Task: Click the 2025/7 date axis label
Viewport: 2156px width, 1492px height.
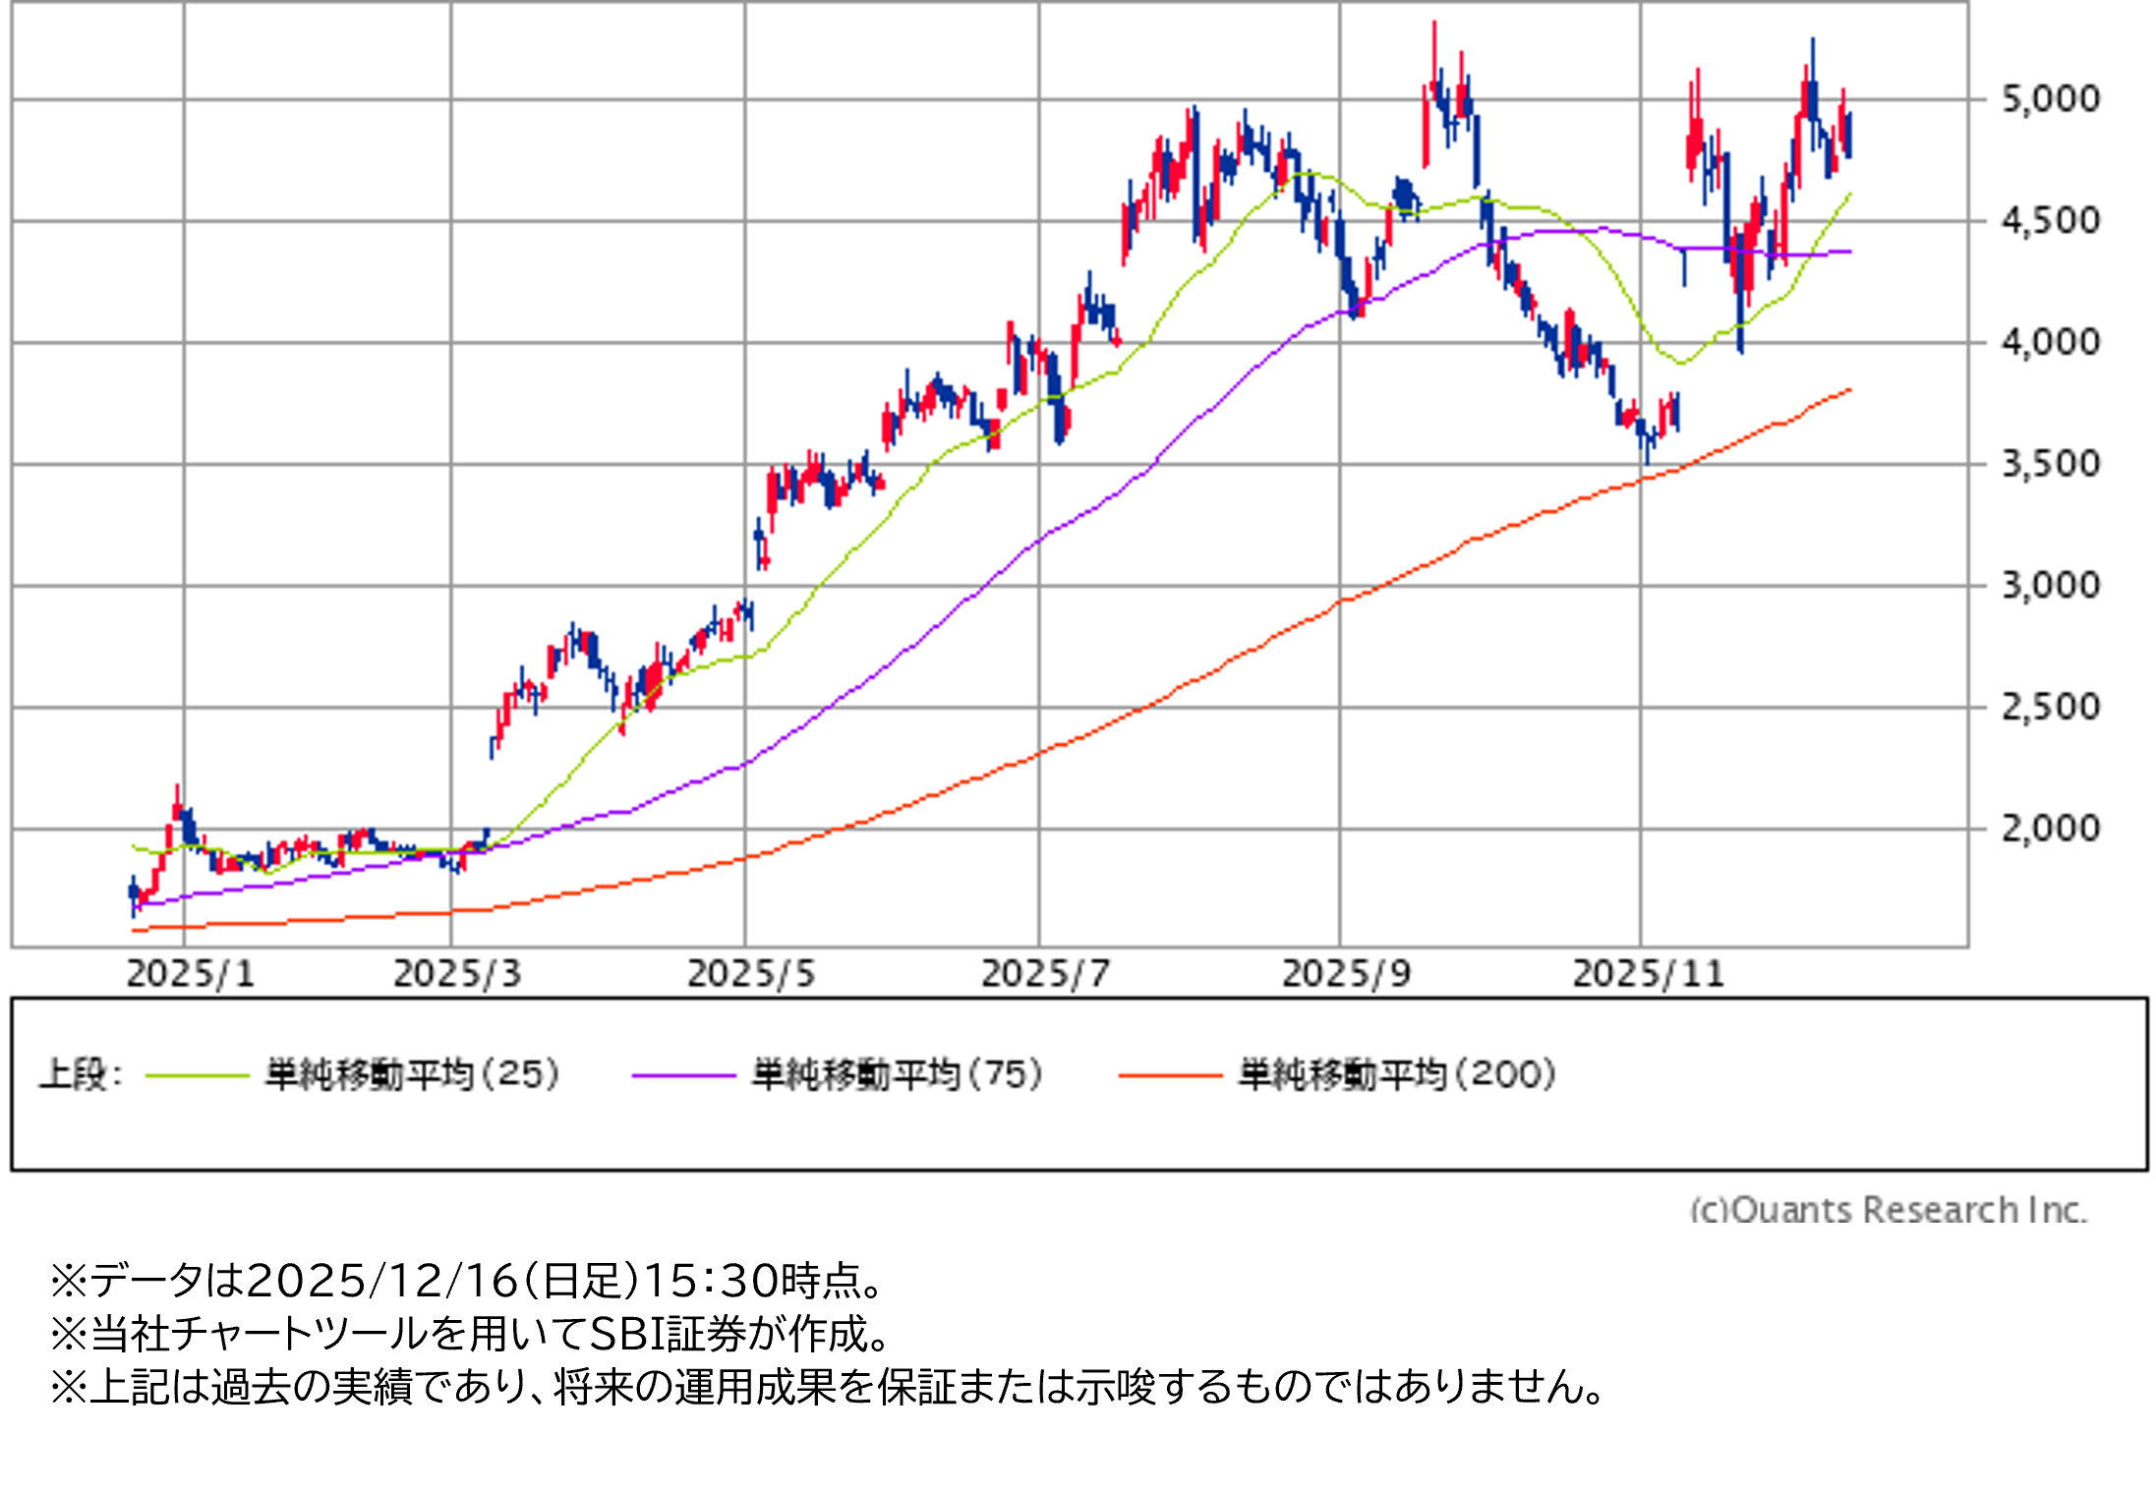Action: click(x=1045, y=974)
